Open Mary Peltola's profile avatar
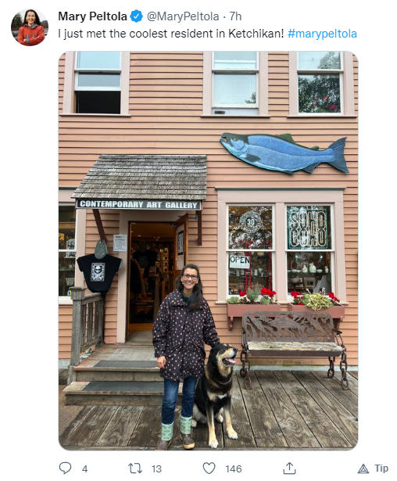Screen dimensions: 397x481 pyautogui.click(x=30, y=27)
